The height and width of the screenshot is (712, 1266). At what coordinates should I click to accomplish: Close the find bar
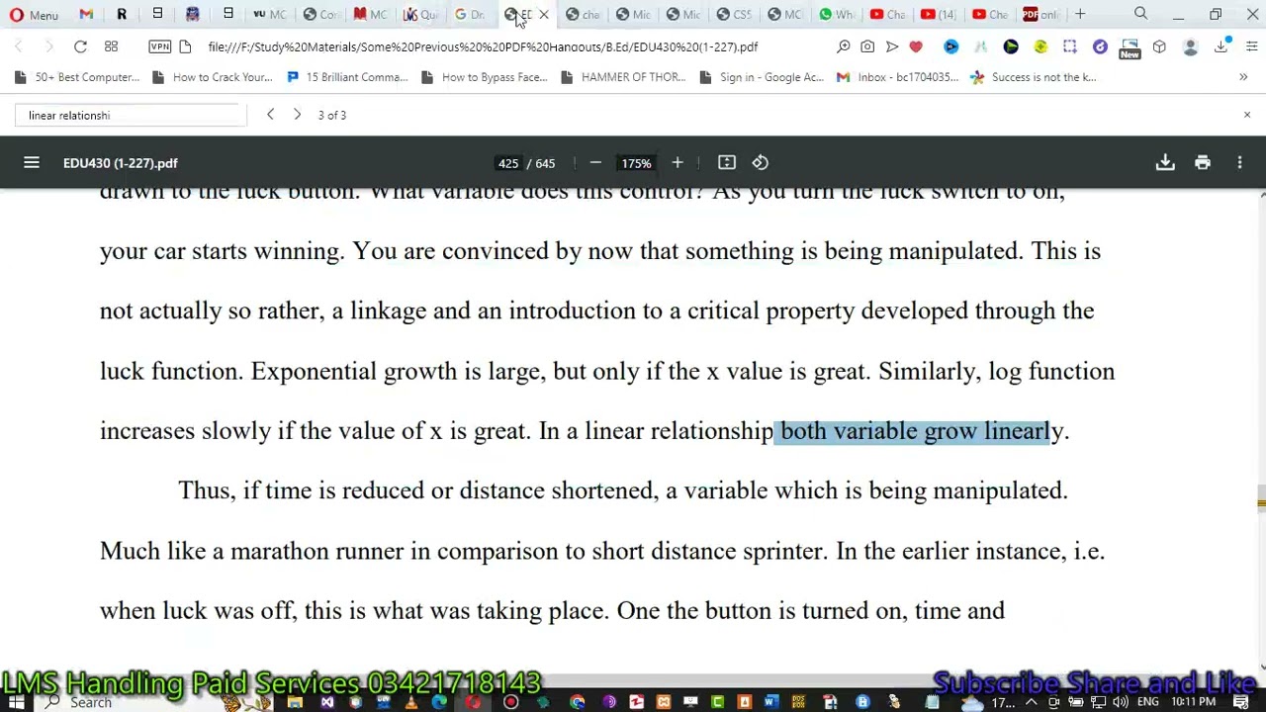(1247, 115)
